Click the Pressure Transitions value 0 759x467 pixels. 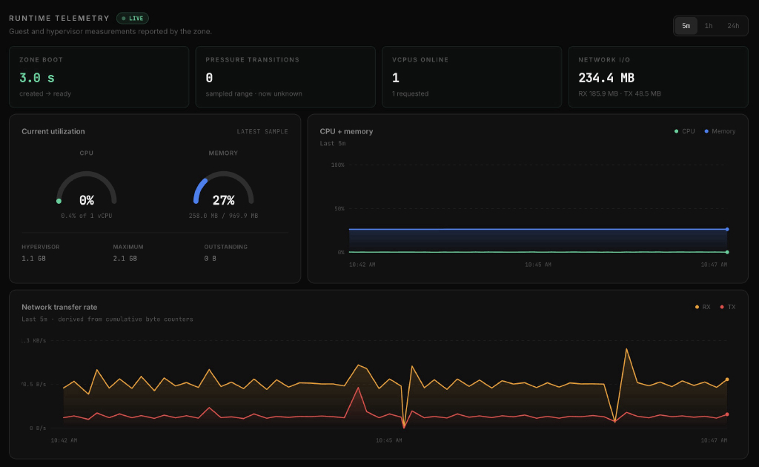point(209,78)
